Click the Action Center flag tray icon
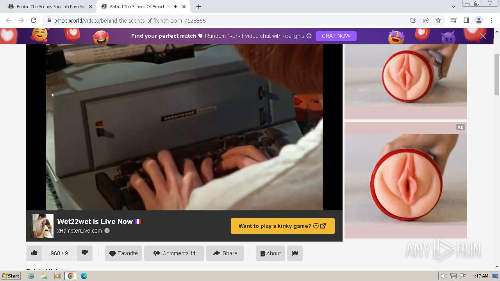The width and height of the screenshot is (500, 281). tap(463, 276)
